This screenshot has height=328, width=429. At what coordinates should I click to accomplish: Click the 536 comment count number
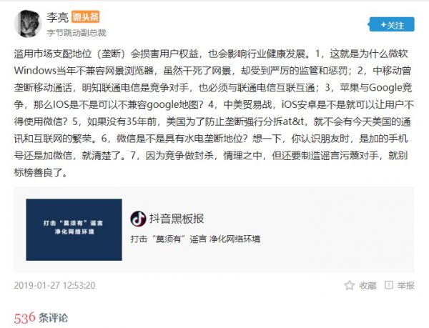[x=24, y=318]
